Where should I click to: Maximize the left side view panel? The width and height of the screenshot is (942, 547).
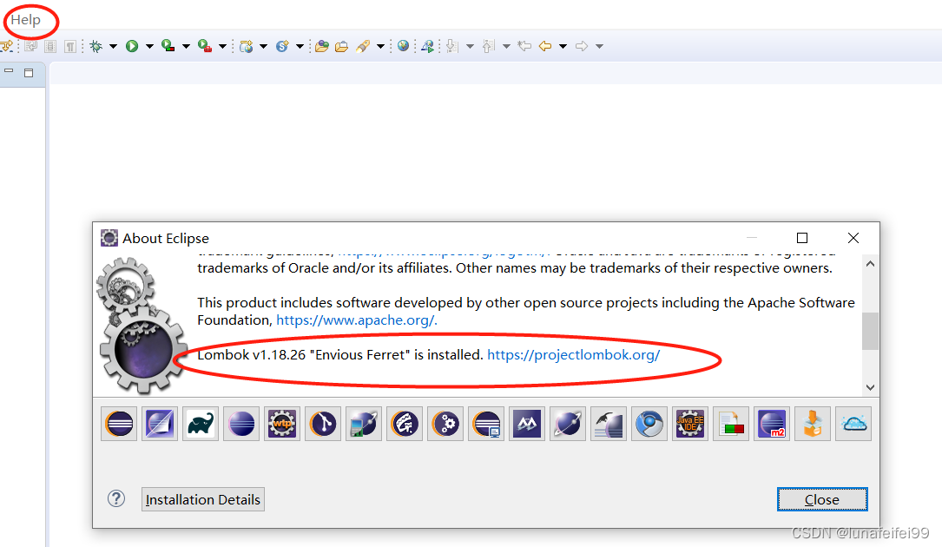(29, 73)
